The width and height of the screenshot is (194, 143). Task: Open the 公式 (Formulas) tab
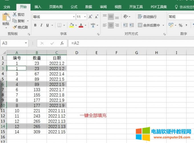click(x=74, y=7)
